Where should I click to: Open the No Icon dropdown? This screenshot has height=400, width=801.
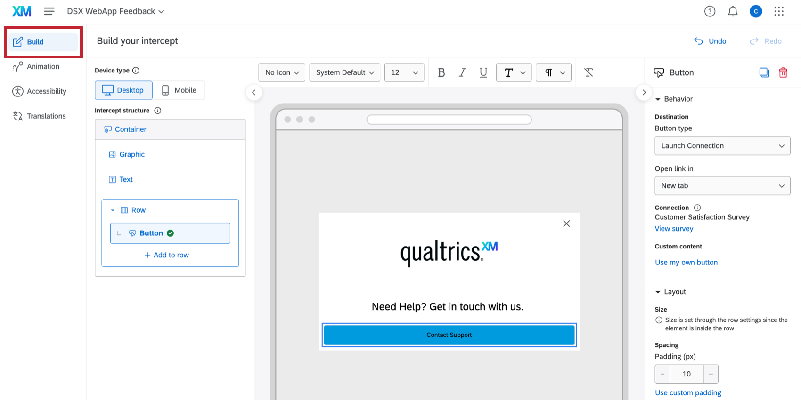click(282, 72)
